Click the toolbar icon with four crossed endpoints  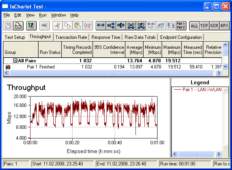pyautogui.click(x=131, y=26)
